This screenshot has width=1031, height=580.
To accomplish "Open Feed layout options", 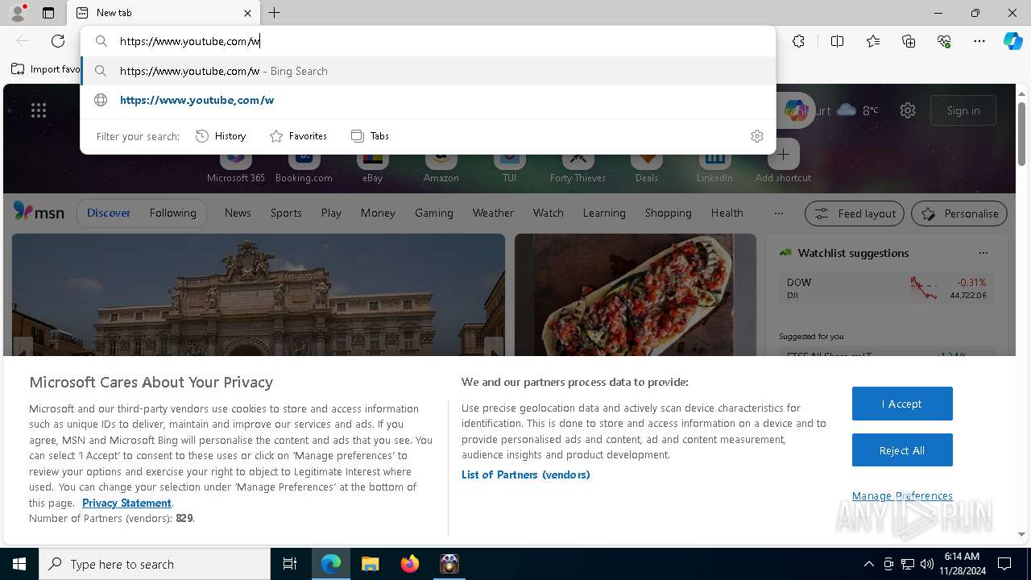I will tap(855, 213).
